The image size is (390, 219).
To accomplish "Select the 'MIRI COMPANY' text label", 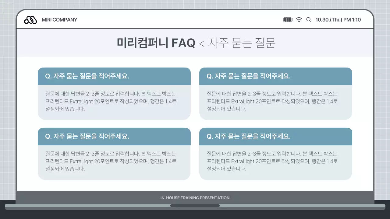I will click(x=59, y=19).
